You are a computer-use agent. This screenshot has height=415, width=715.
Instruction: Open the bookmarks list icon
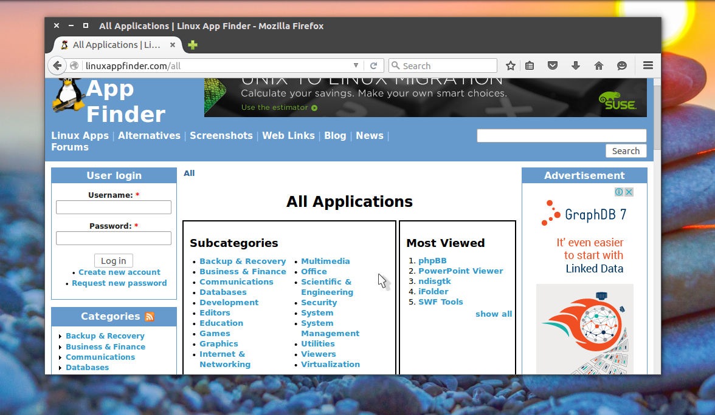[530, 66]
